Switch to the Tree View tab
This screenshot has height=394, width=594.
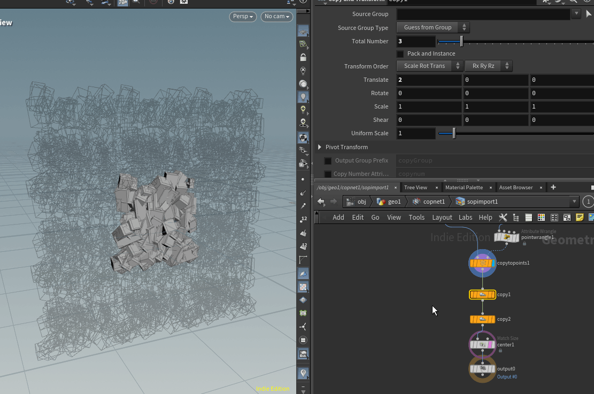tap(415, 188)
